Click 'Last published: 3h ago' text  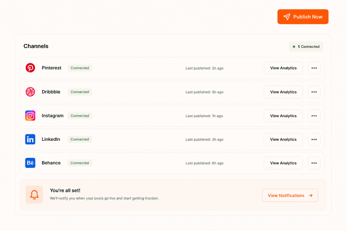pos(204,140)
